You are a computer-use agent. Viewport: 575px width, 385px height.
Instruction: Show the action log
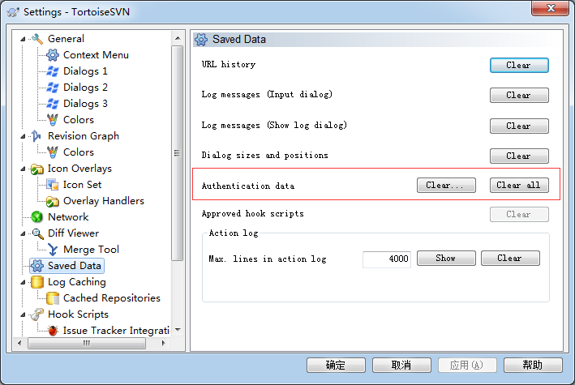pos(446,258)
